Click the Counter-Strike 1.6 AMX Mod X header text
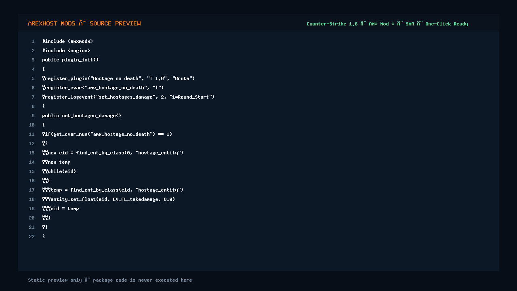Image resolution: width=517 pixels, height=291 pixels. point(387,24)
